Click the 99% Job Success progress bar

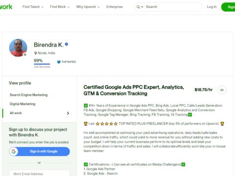[42, 64]
